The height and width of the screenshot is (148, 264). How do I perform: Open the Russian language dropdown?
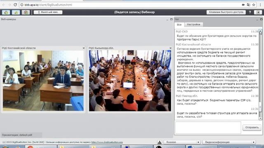click(x=182, y=142)
